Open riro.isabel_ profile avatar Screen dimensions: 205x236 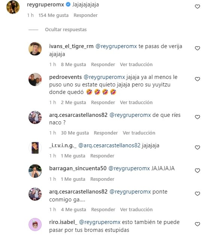(x=35, y=224)
